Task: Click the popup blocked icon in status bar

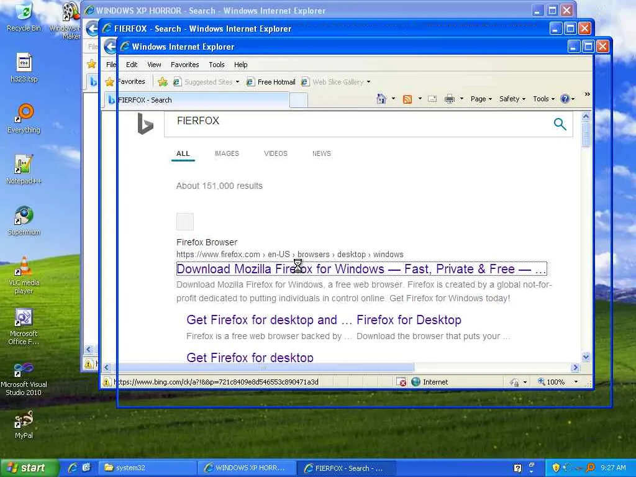Action: pyautogui.click(x=402, y=382)
